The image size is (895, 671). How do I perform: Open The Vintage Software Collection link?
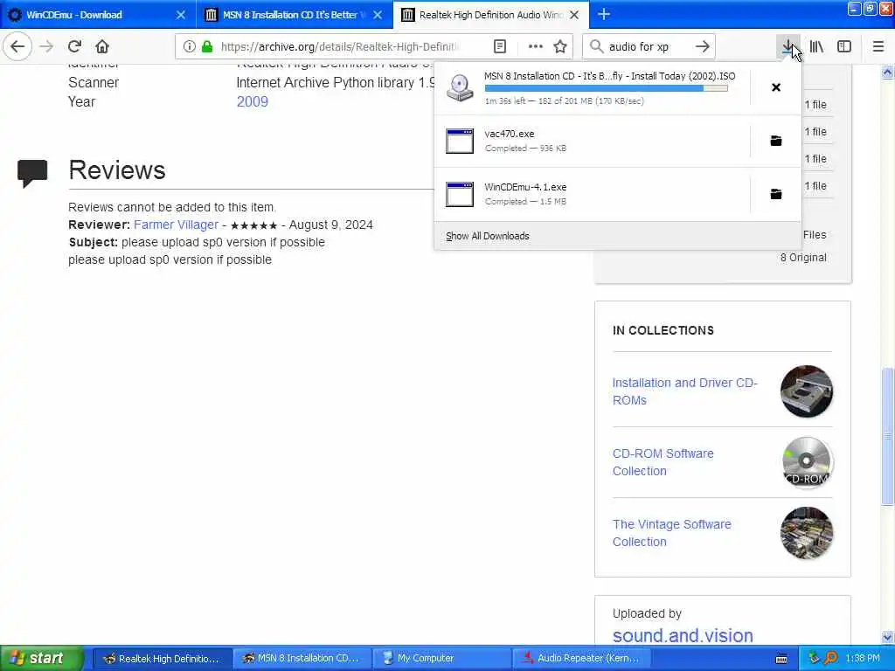672,533
